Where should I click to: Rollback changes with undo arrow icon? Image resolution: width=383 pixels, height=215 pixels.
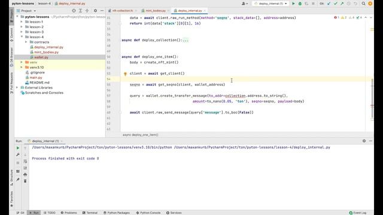pos(355,4)
